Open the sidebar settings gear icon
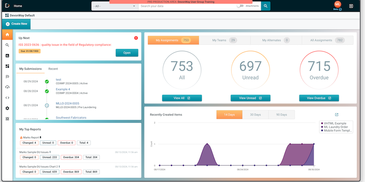 pos(7,108)
